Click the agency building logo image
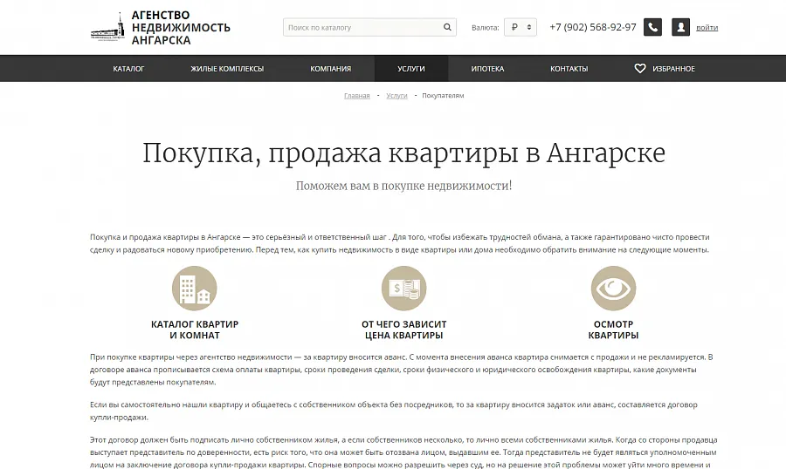 point(107,27)
